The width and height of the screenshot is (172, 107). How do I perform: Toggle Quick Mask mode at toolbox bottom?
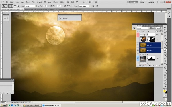165,95
